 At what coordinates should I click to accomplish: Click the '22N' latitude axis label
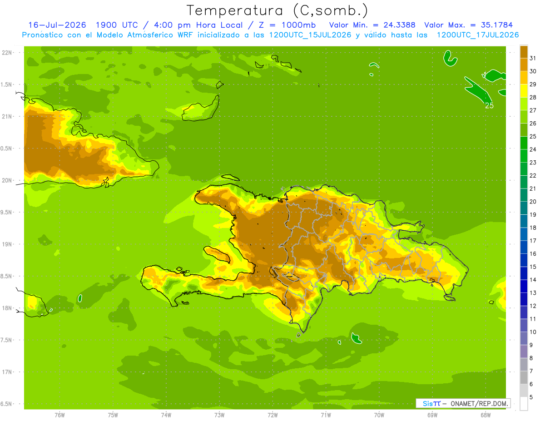pyautogui.click(x=7, y=53)
